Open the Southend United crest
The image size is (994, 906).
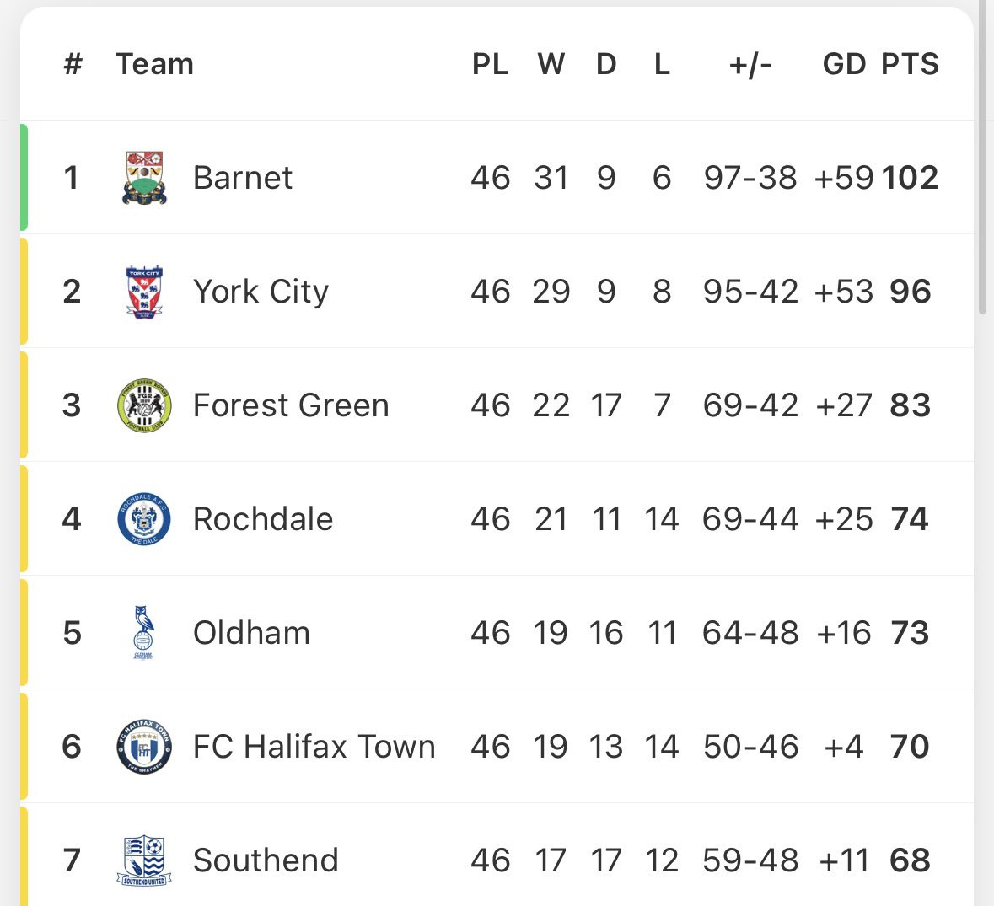coord(144,860)
